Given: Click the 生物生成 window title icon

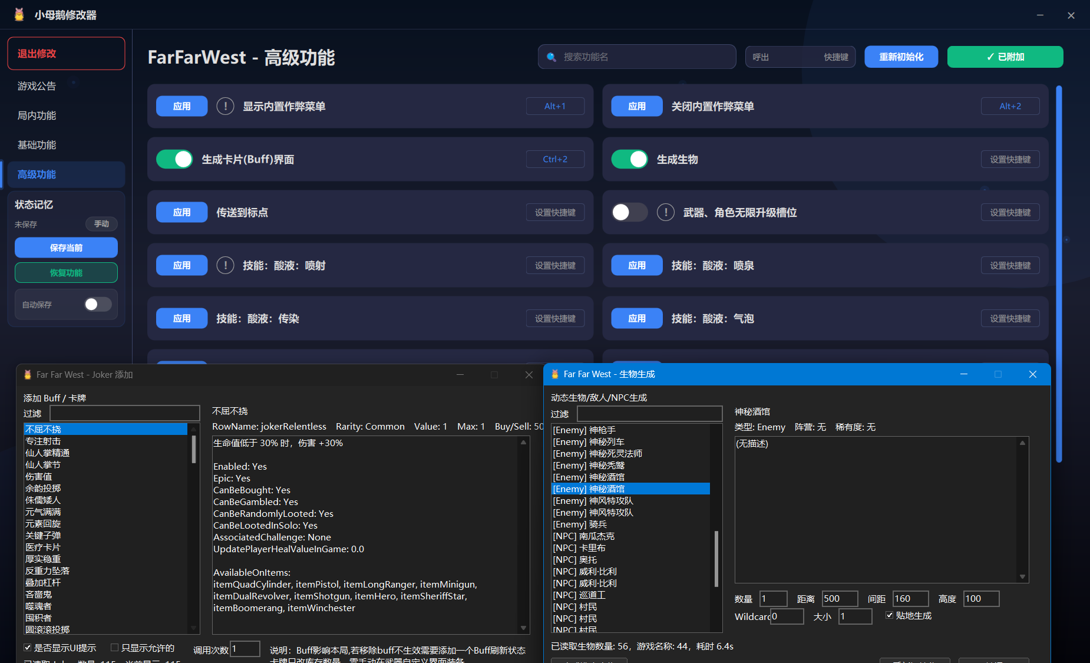Looking at the screenshot, I should (554, 374).
